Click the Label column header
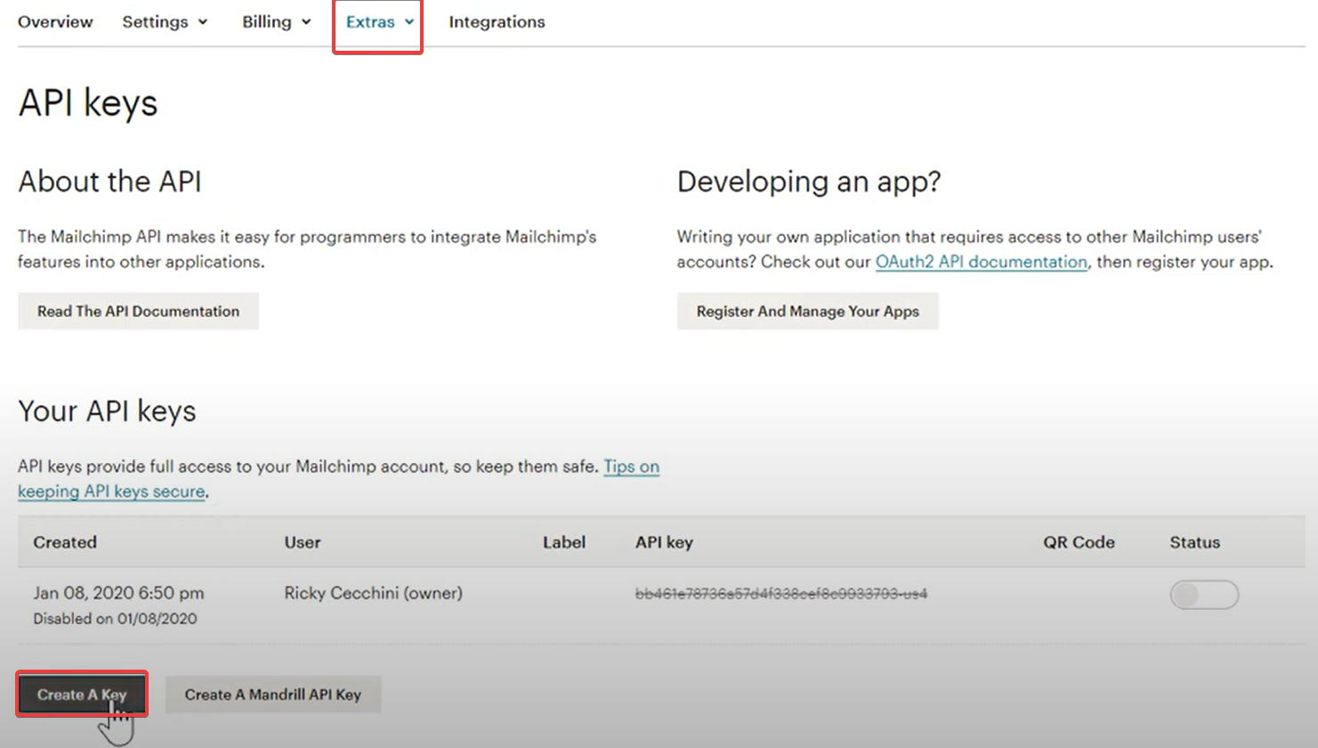 (x=564, y=542)
